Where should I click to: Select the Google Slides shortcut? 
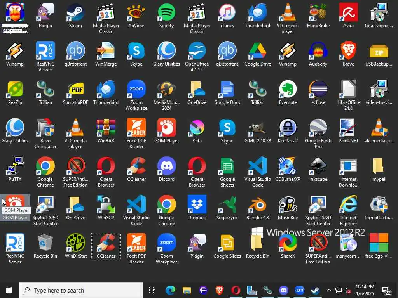pos(227,246)
